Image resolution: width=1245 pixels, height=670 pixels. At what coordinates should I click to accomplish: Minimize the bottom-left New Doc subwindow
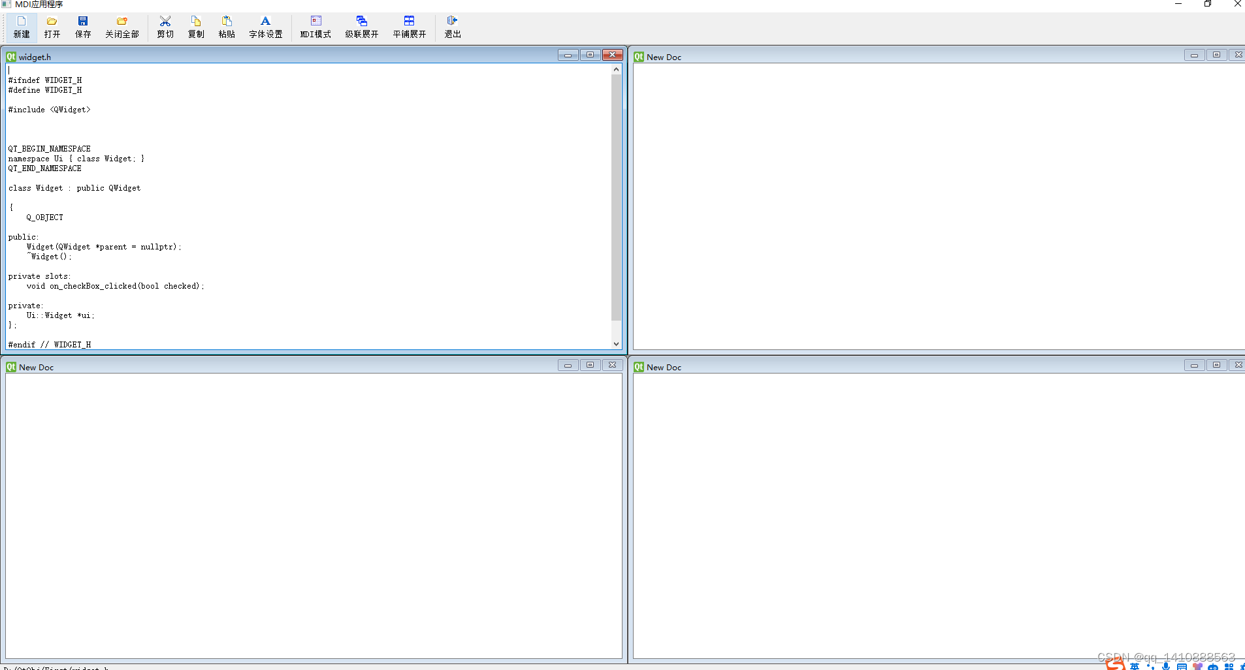(568, 365)
